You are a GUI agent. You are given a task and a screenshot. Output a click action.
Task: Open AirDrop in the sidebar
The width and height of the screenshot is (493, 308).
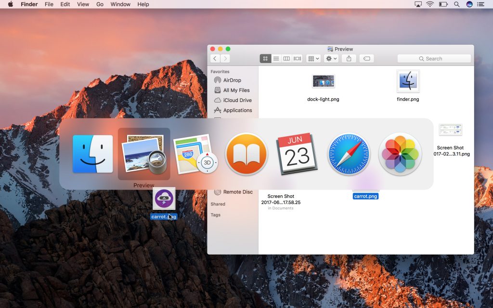click(x=233, y=80)
